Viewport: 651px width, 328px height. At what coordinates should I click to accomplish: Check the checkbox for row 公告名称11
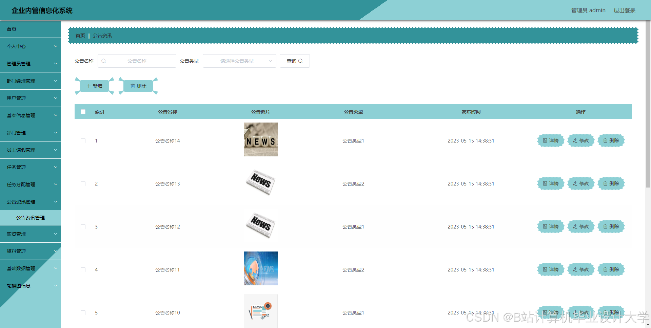point(83,270)
